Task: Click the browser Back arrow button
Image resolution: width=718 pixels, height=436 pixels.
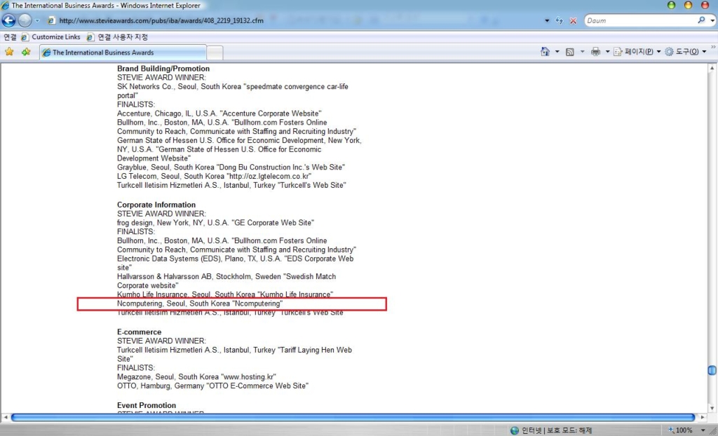Action: tap(8, 20)
